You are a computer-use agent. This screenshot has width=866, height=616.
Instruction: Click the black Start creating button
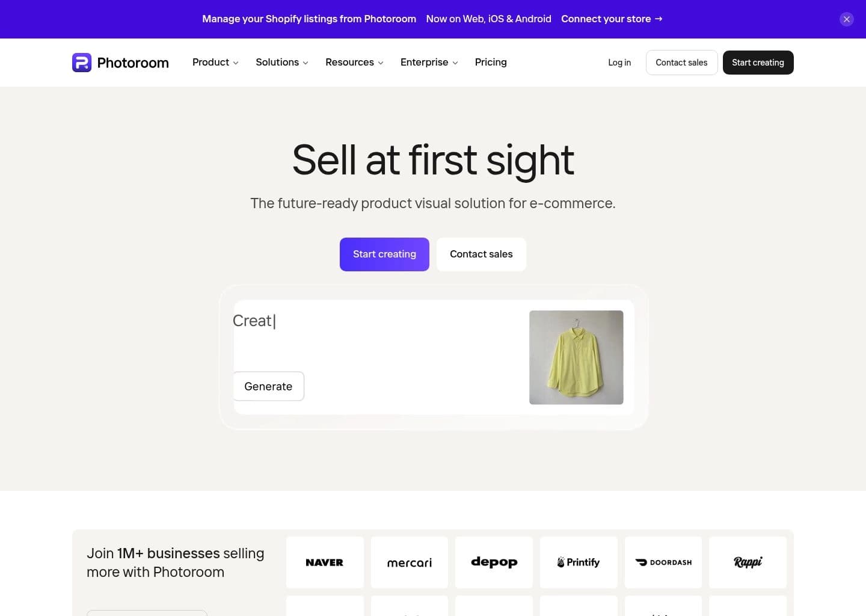click(758, 63)
